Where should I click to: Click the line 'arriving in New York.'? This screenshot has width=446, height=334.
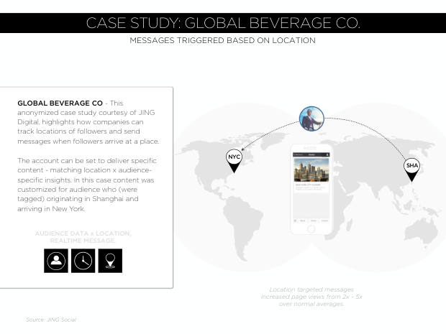click(51, 209)
